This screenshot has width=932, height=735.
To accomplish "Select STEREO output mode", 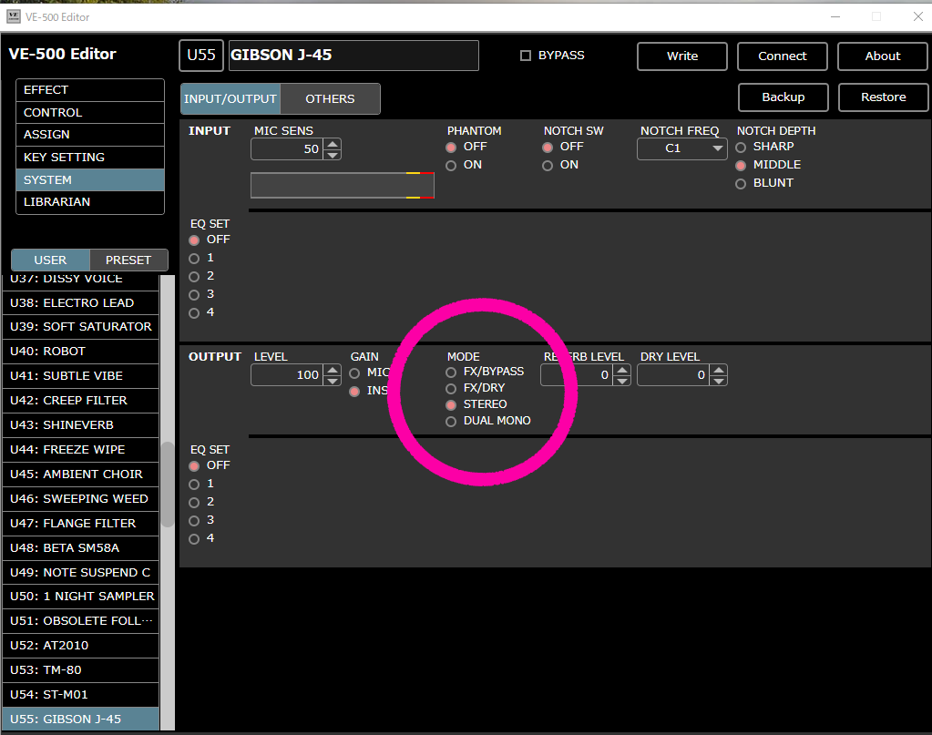I will [451, 404].
